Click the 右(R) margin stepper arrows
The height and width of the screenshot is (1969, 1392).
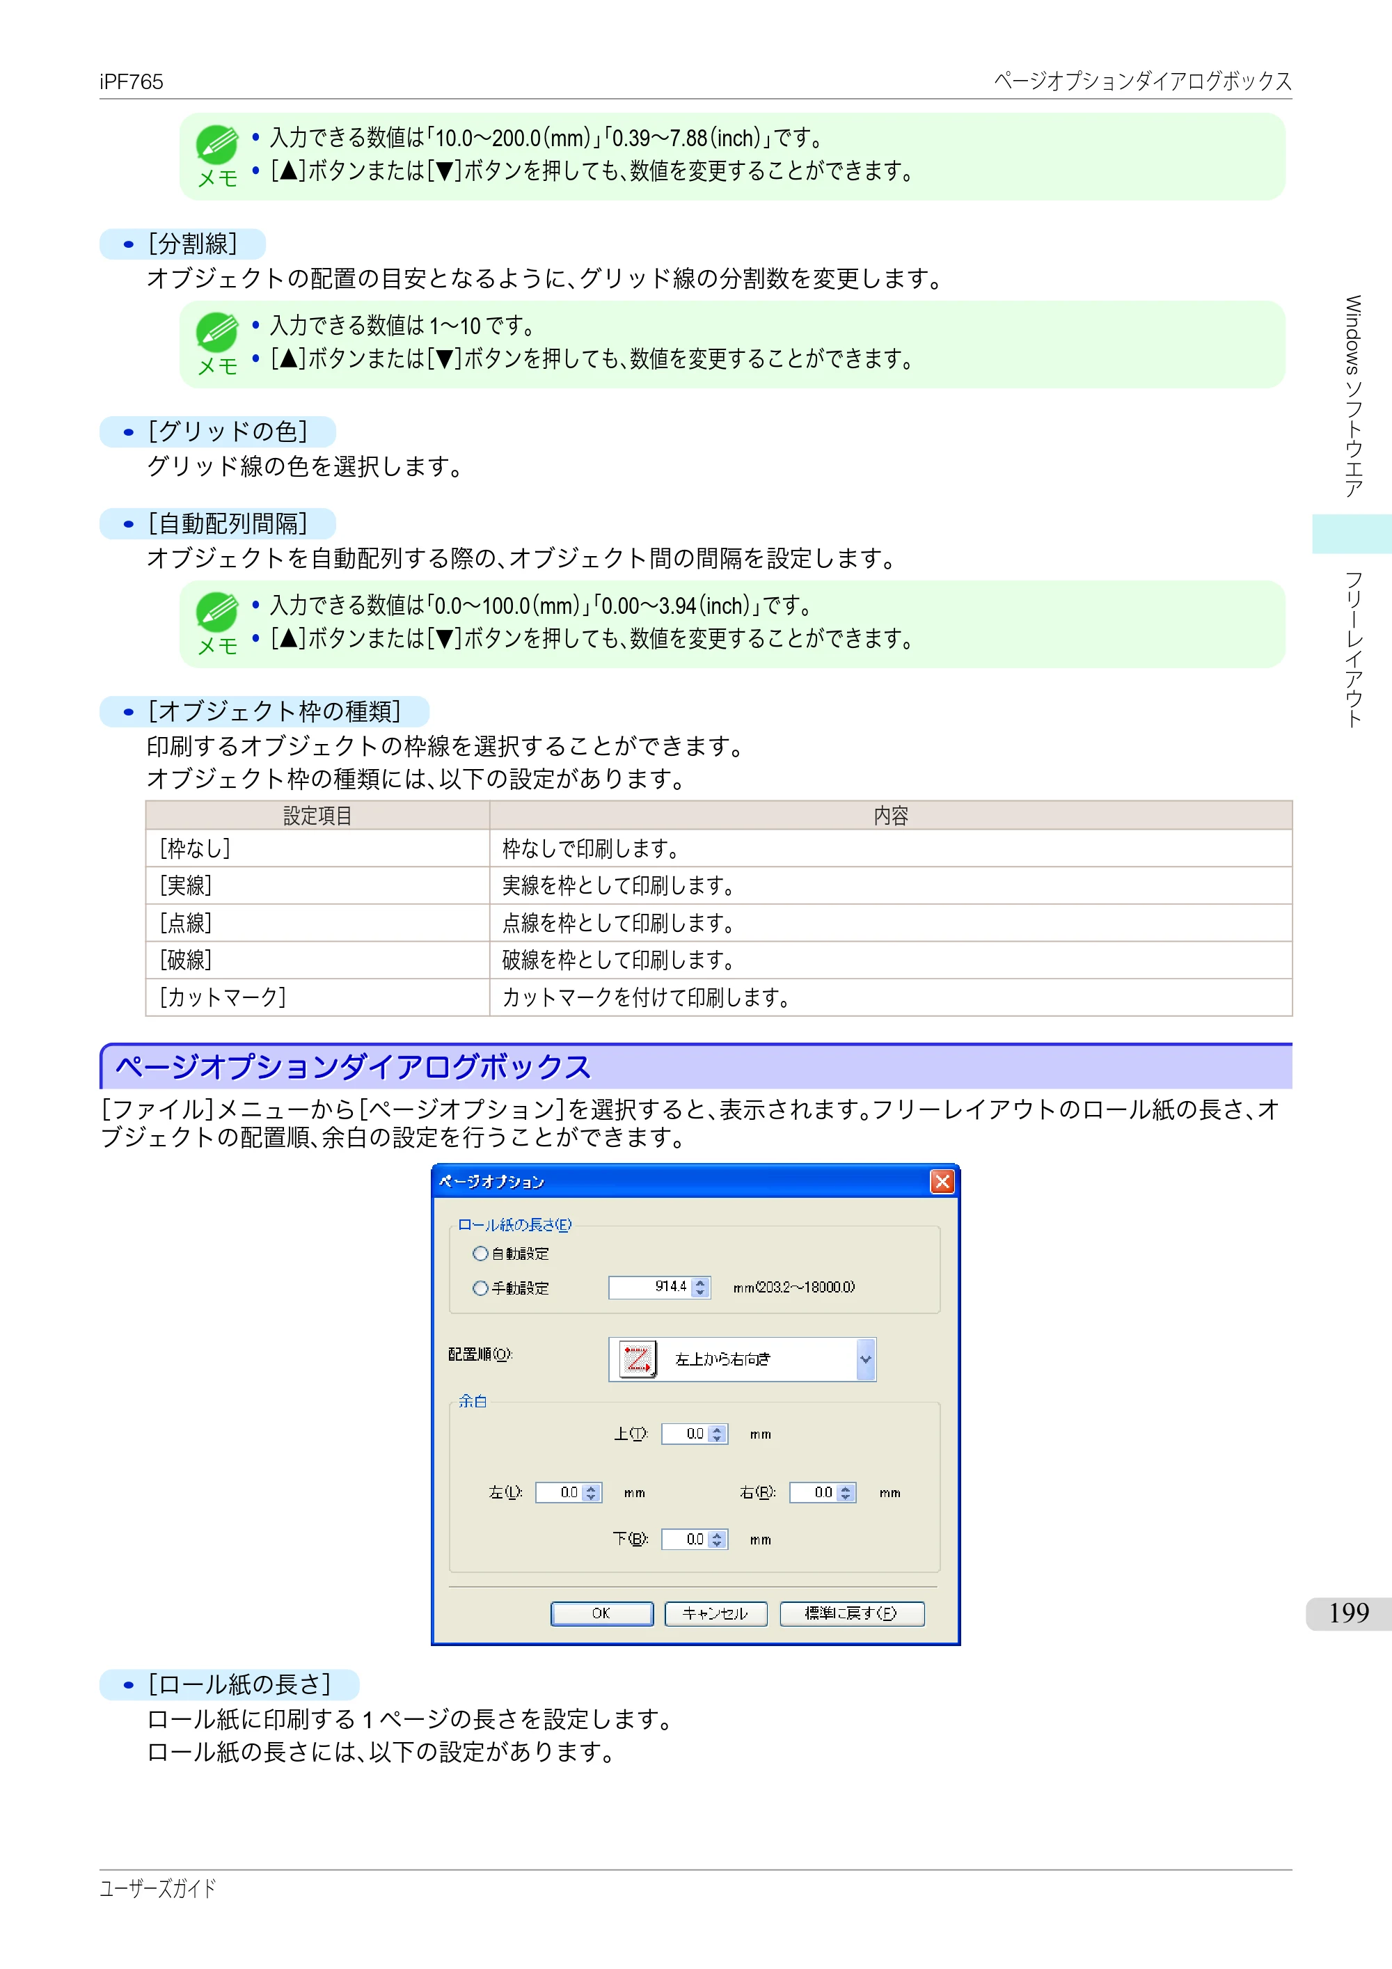click(x=846, y=1493)
